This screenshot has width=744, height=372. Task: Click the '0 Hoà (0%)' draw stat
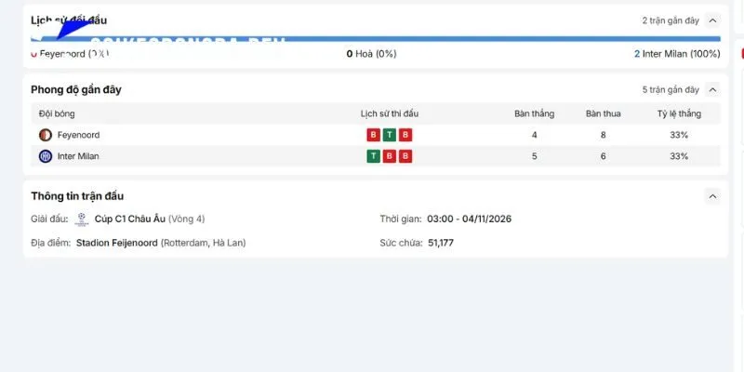coord(371,54)
